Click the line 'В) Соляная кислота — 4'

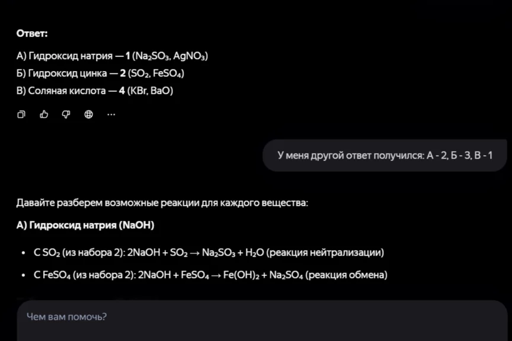click(68, 91)
